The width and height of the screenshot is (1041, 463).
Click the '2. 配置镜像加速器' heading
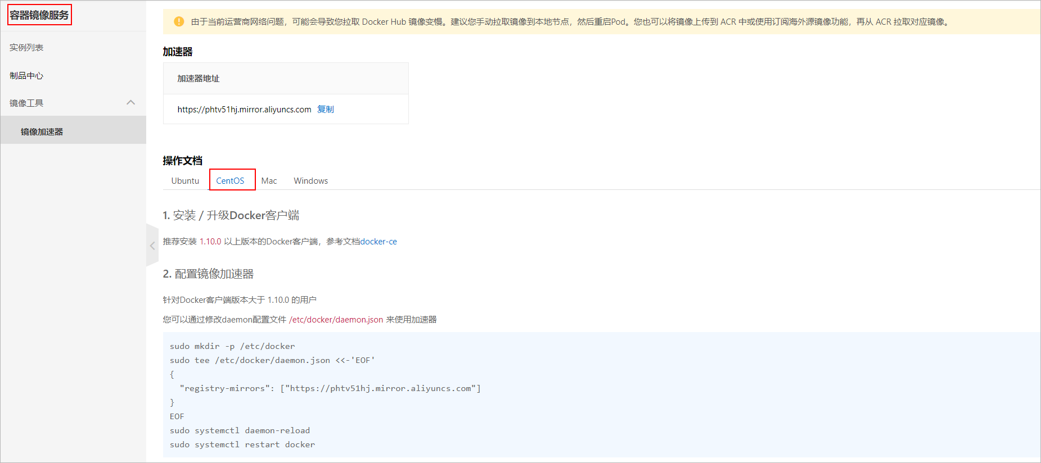point(208,274)
